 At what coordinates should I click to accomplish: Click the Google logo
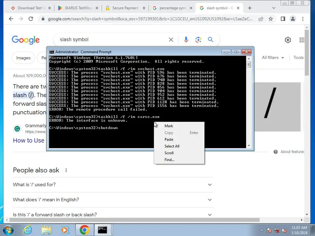(x=26, y=40)
